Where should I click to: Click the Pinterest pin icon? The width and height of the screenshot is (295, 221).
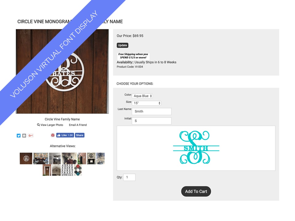[x=53, y=135]
